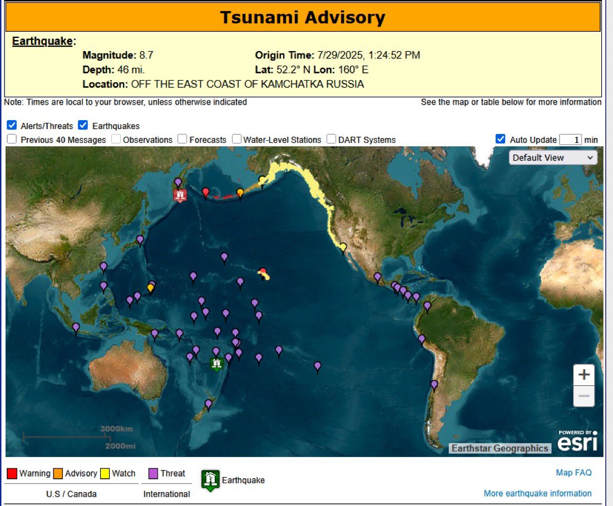Click the Magnitude 8.7 text
This screenshot has height=506, width=613.
pyautogui.click(x=118, y=55)
